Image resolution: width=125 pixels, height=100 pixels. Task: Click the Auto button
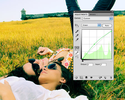[107, 26]
